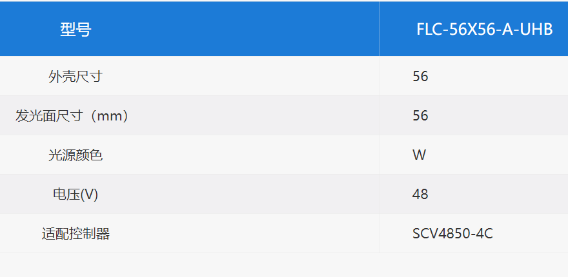Select the 发光面尺寸 value 56
The width and height of the screenshot is (568, 277).
[420, 116]
